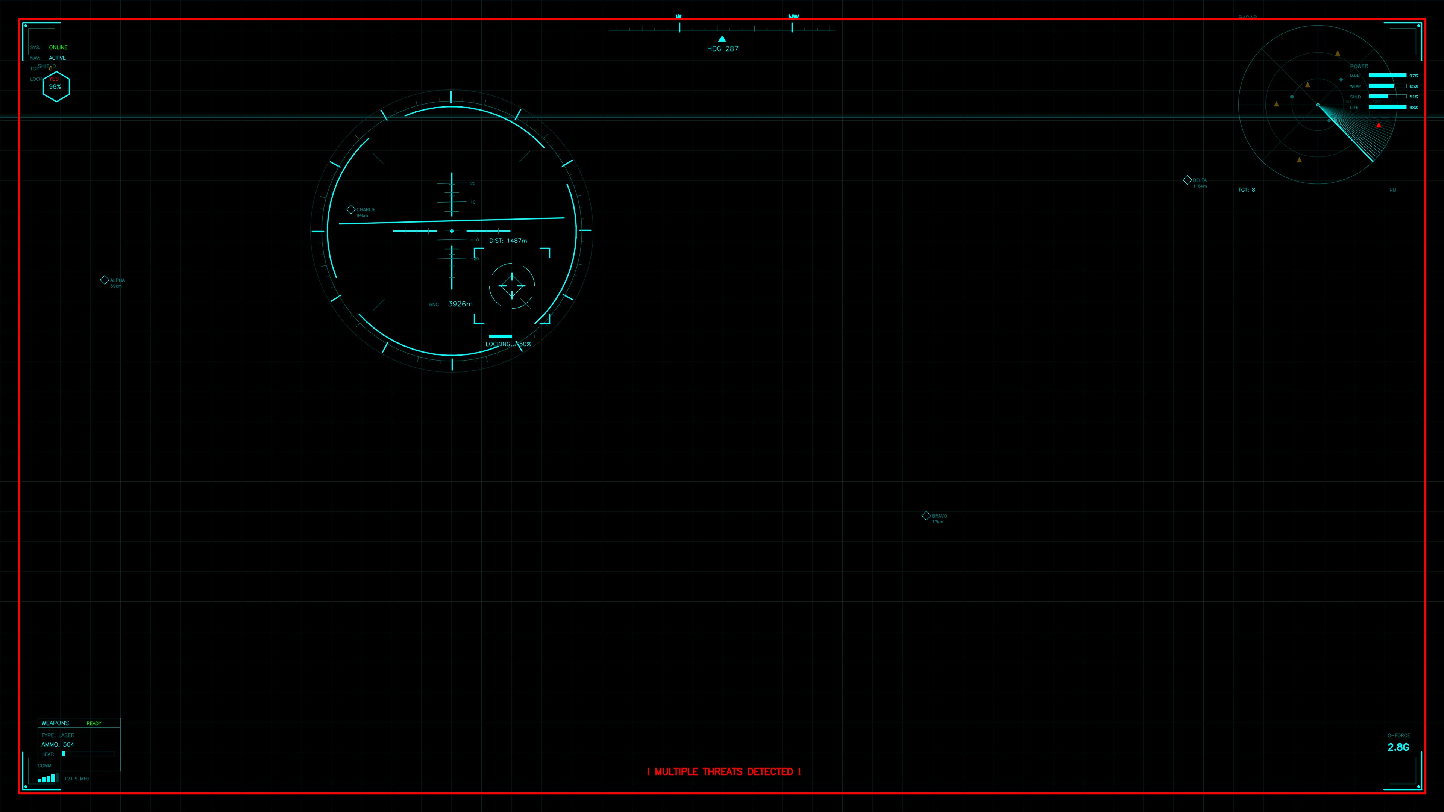
Task: Switch to the POWER readout panel
Action: pos(1359,66)
